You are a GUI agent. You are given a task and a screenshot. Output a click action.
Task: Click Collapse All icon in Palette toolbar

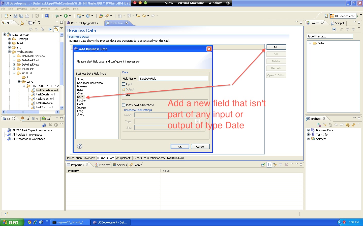334,29
